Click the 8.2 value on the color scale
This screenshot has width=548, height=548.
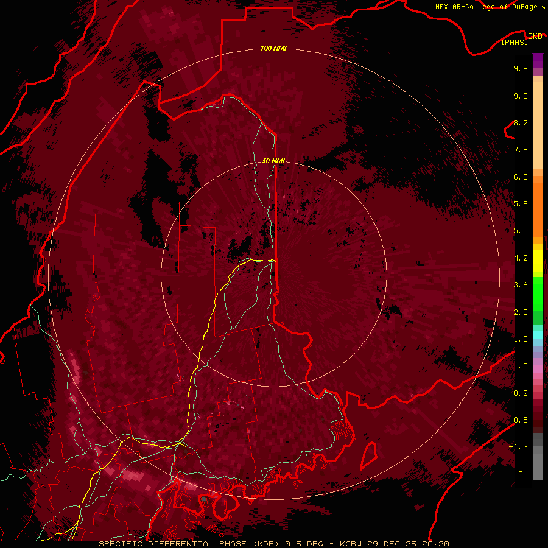(521, 122)
